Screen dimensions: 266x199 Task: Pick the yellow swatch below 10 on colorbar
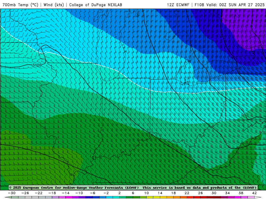[150, 197]
